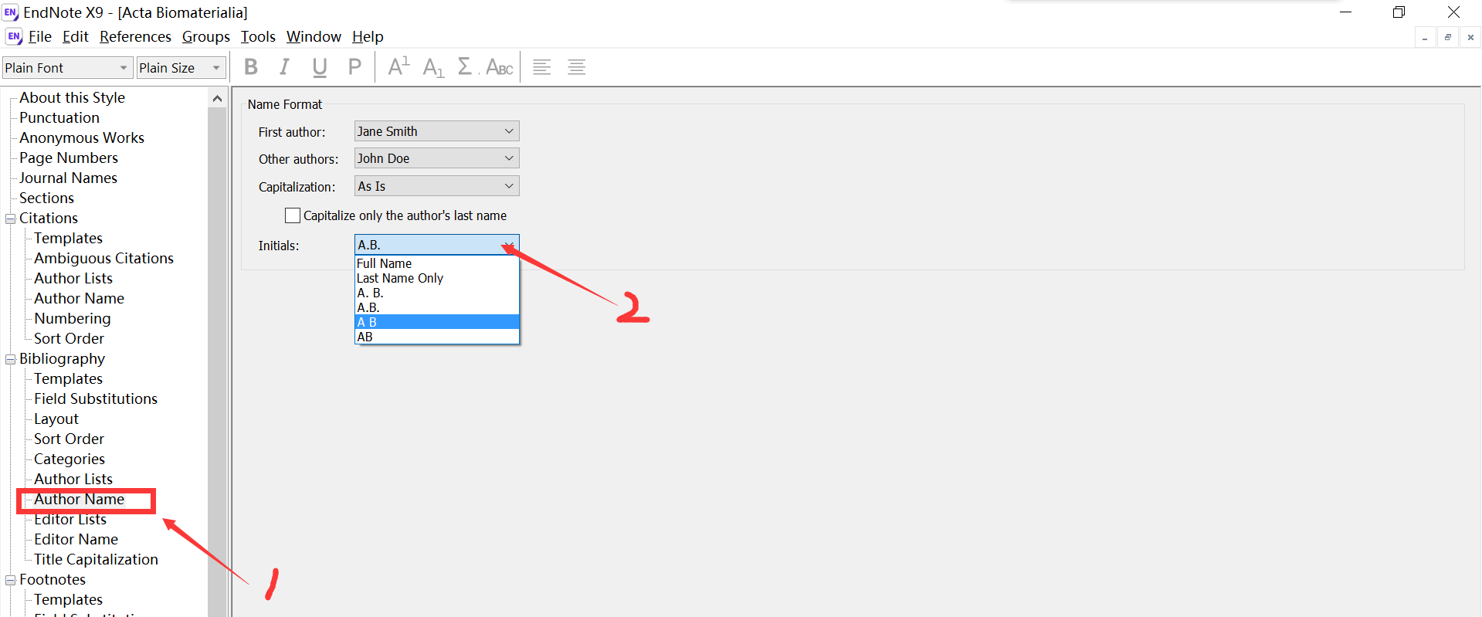
Task: Open the Plain Size dropdown
Action: 181,68
